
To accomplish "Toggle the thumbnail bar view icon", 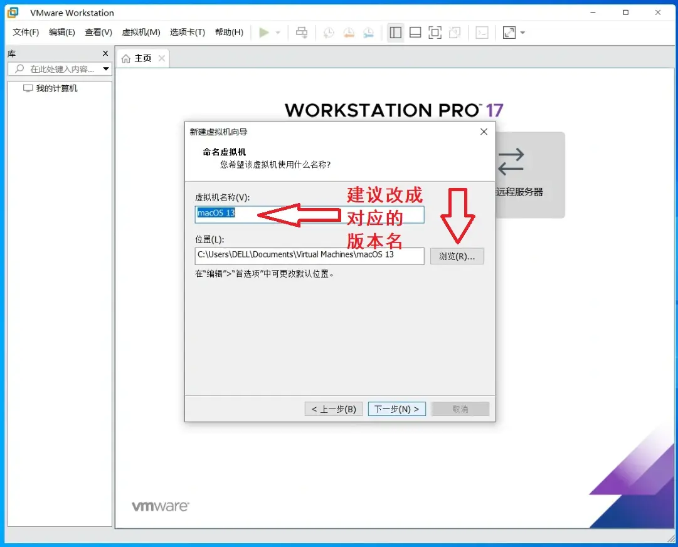I will [x=415, y=33].
